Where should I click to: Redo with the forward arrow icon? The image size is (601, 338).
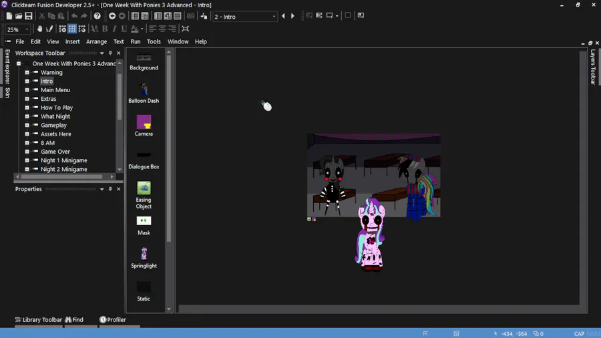pyautogui.click(x=84, y=16)
